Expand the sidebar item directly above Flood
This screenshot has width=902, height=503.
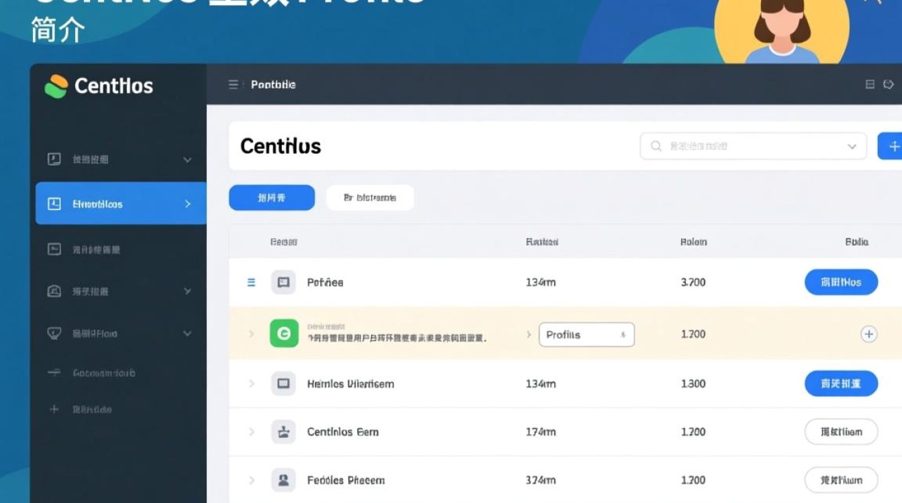pos(187,292)
